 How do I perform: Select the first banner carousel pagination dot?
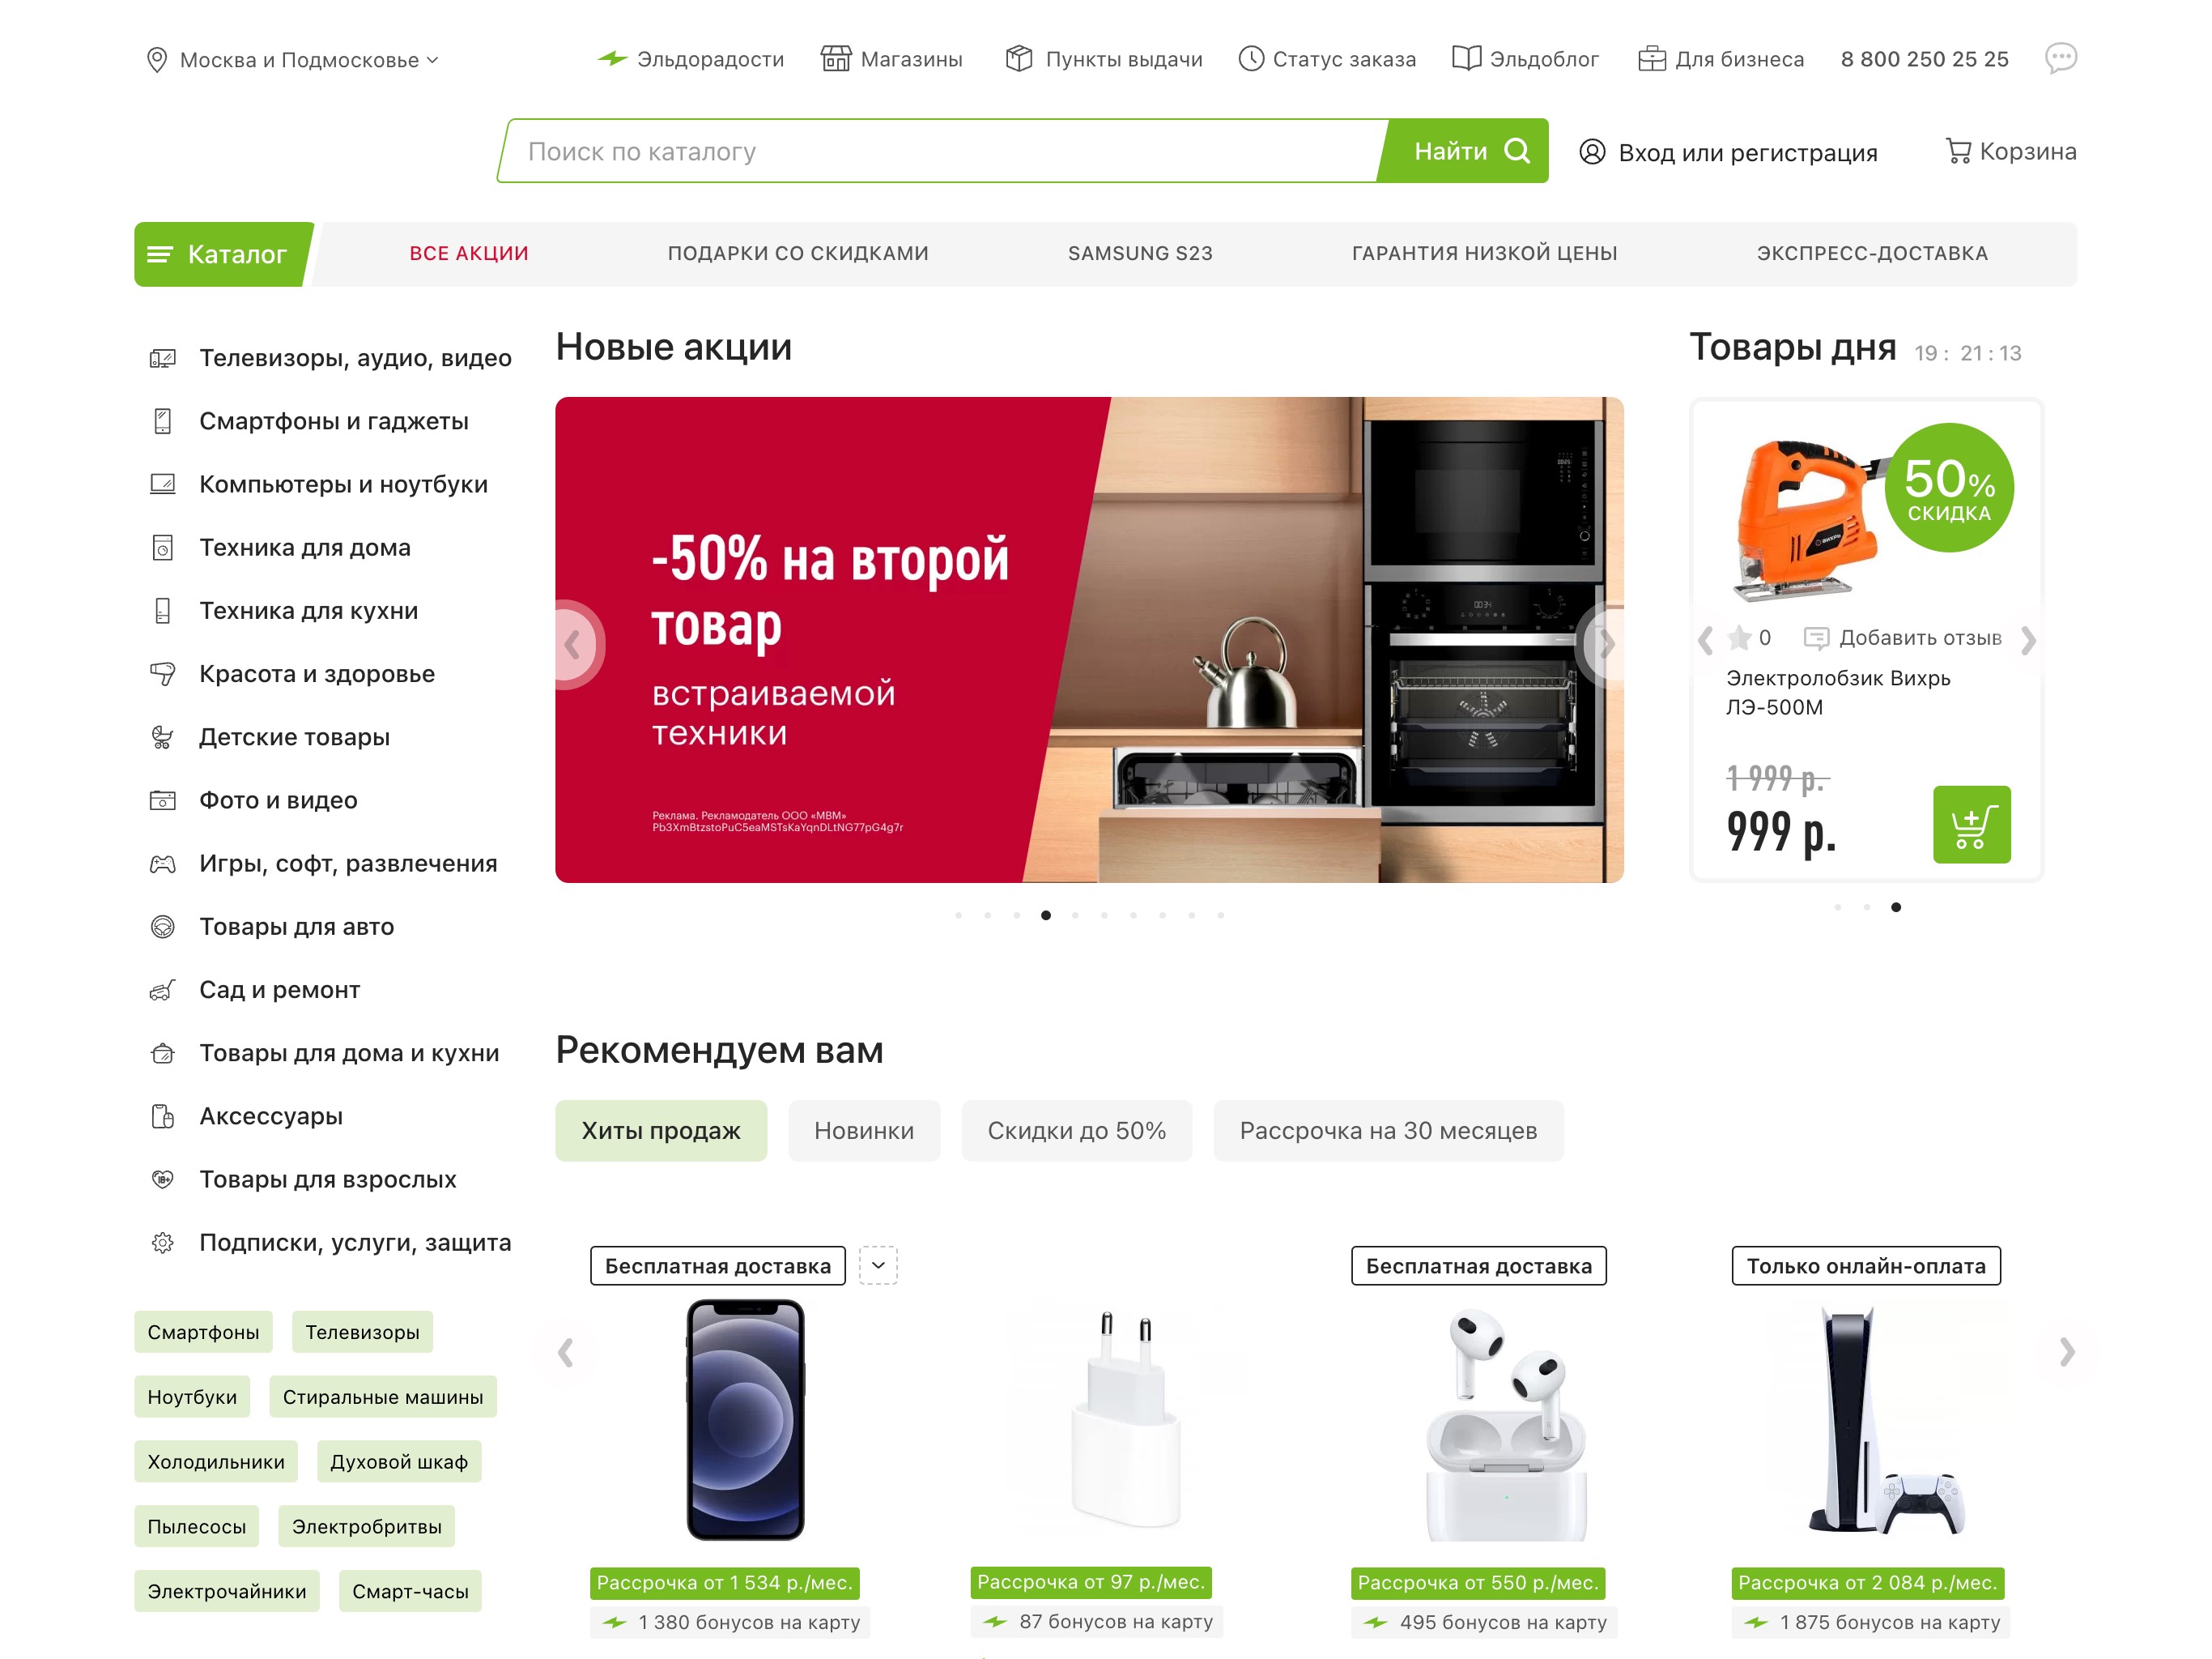[x=958, y=915]
